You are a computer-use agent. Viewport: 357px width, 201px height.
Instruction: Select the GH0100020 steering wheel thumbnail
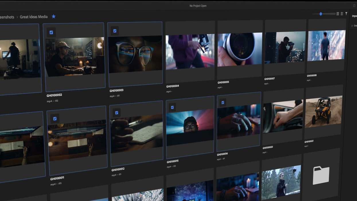click(283, 116)
